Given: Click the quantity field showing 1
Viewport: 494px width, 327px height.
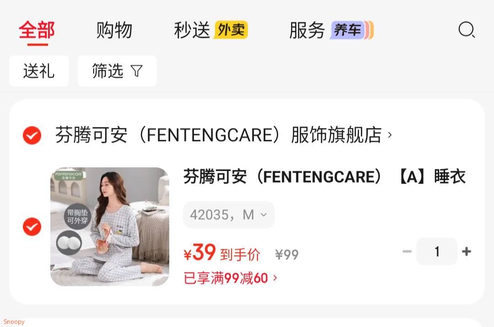Looking at the screenshot, I should pos(437,251).
